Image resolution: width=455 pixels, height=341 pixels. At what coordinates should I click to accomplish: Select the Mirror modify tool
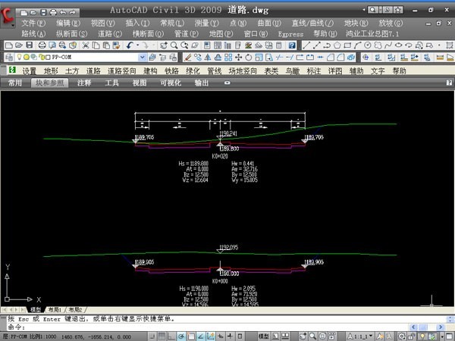click(208, 57)
